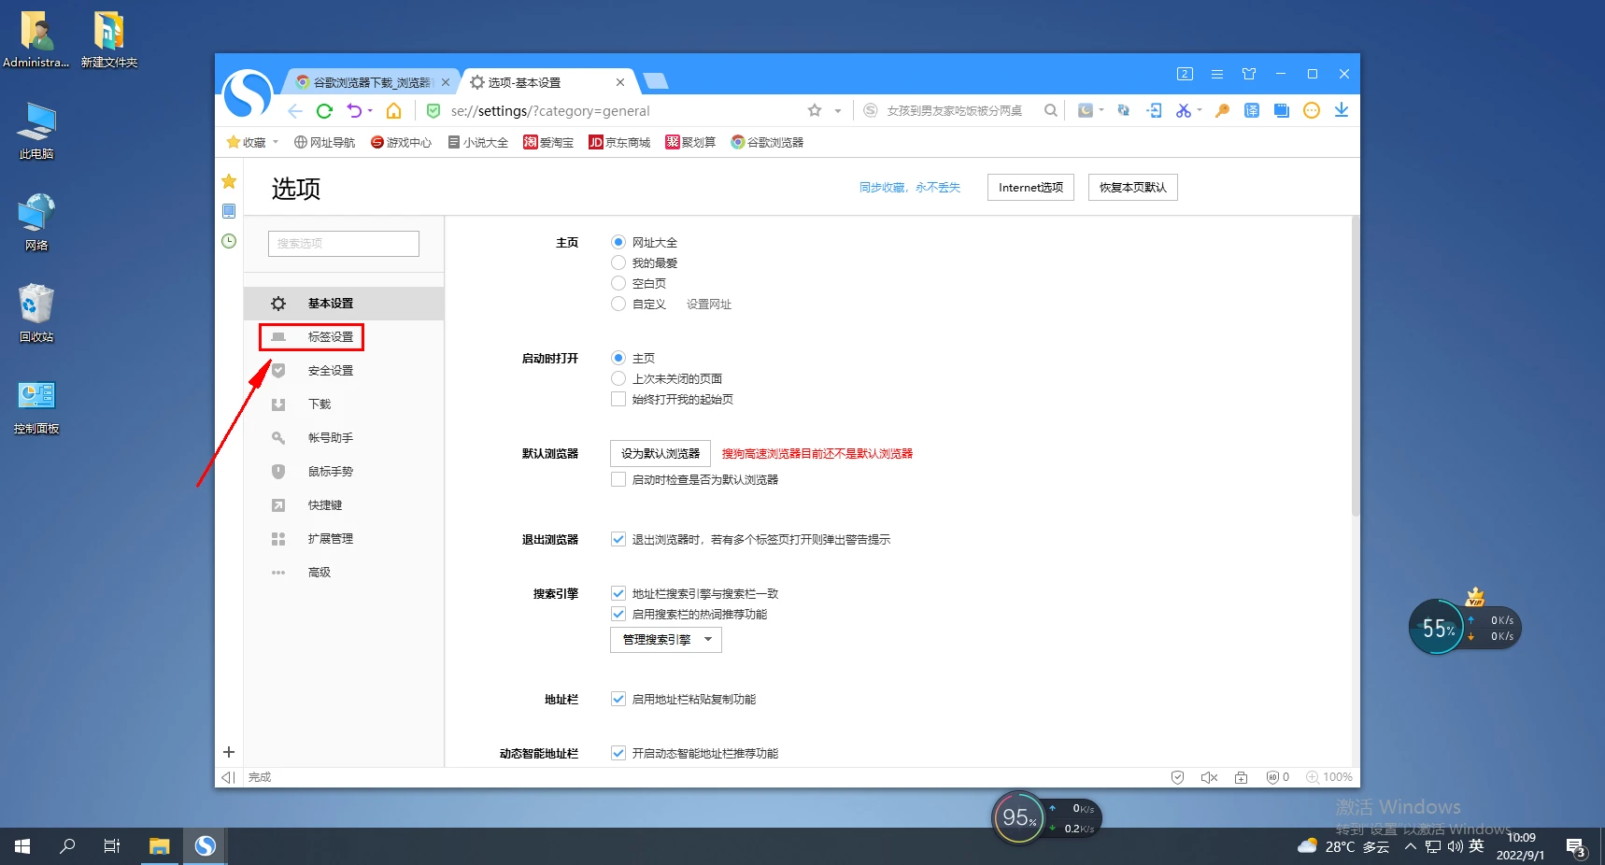Open favorites star in left sidebar
Image resolution: width=1605 pixels, height=865 pixels.
click(229, 181)
